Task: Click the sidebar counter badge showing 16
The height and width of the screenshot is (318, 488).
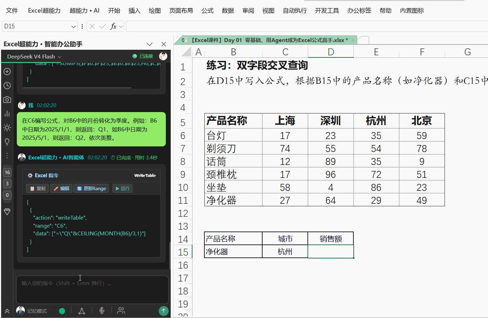Action: pyautogui.click(x=7, y=172)
